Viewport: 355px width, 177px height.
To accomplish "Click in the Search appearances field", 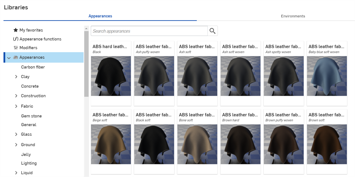I will 149,31.
